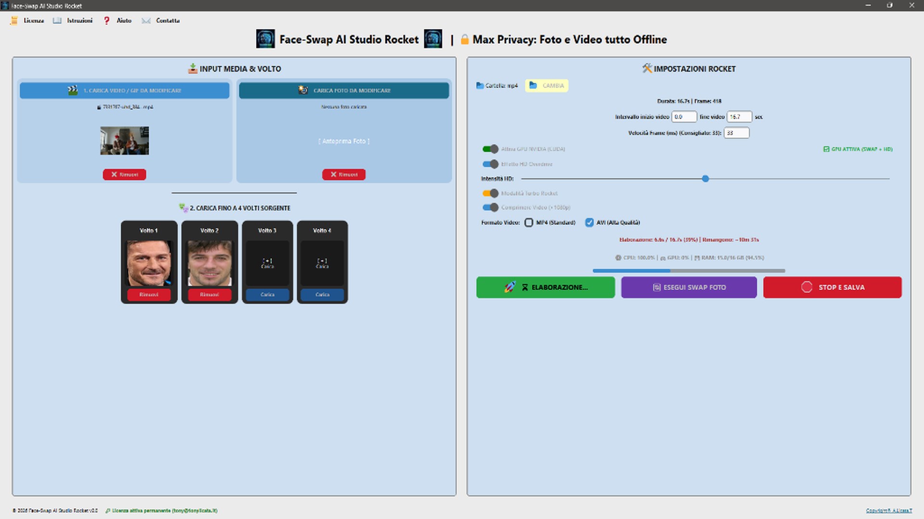Click the Intensità HD slider handle

point(706,179)
